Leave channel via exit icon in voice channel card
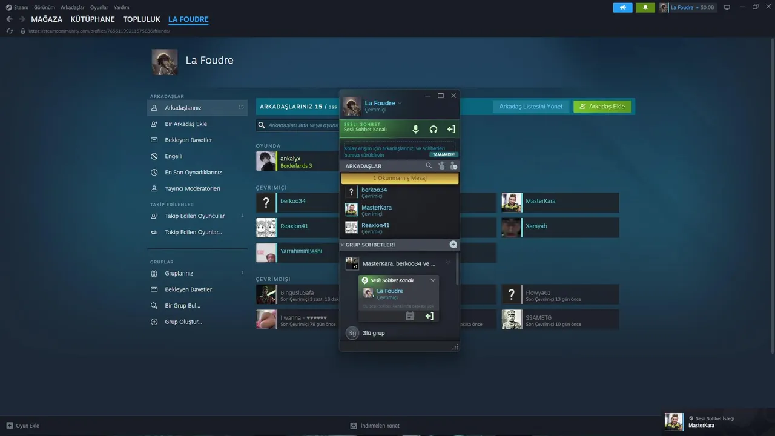This screenshot has width=775, height=436. [x=429, y=316]
